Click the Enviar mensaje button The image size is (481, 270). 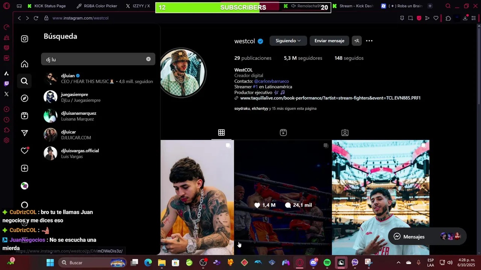[x=329, y=41]
